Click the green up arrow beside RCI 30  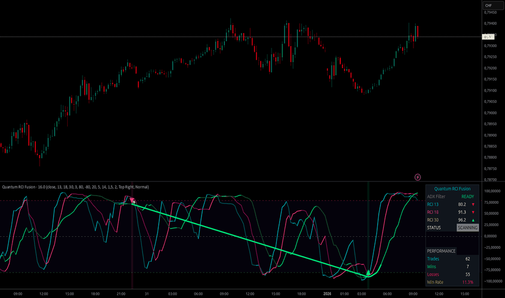pyautogui.click(x=472, y=220)
